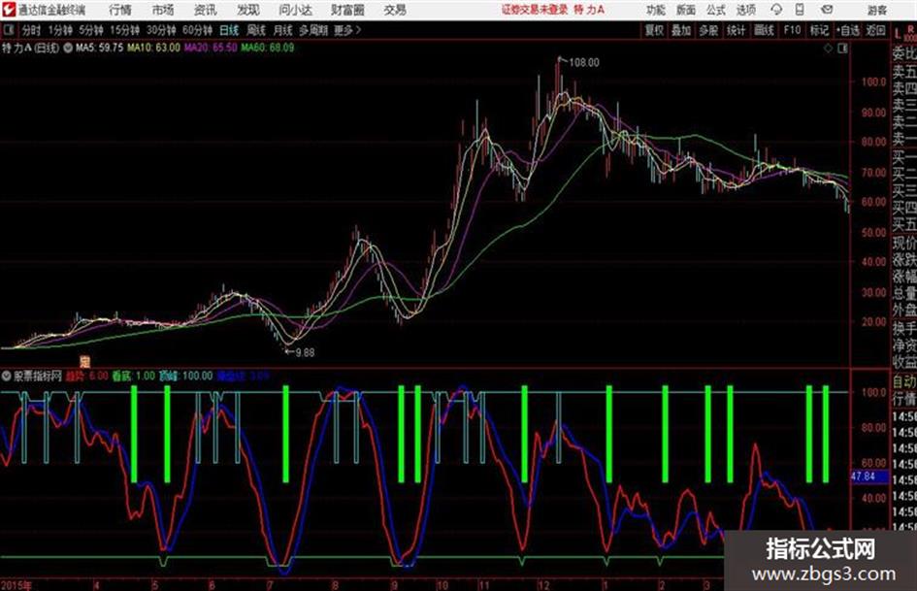Click the 看底 1.00 indicator label
This screenshot has height=591, width=917.
(x=133, y=376)
